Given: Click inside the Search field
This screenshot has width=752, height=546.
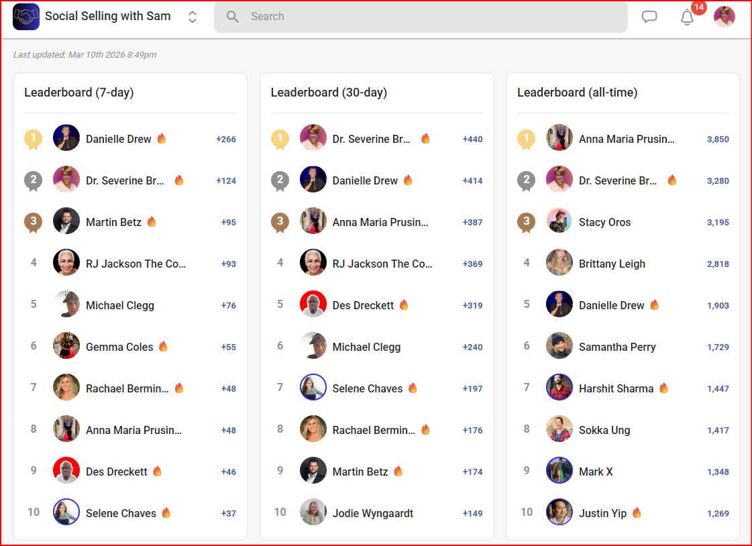Looking at the screenshot, I should (429, 17).
